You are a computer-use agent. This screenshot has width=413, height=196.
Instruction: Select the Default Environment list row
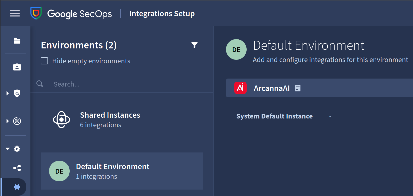pyautogui.click(x=122, y=171)
